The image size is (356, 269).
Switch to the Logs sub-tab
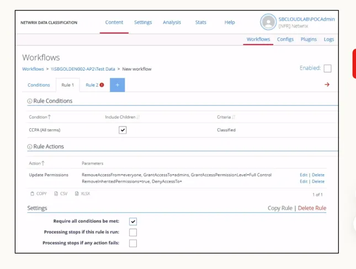pos(329,39)
